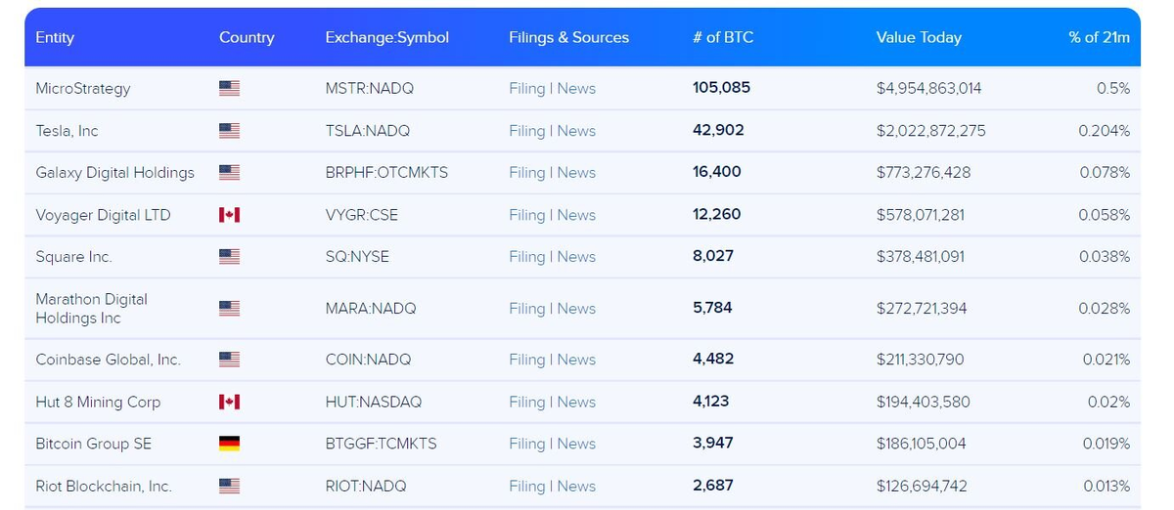The height and width of the screenshot is (510, 1174).
Task: Open the News link for Hut 8 Mining Corp
Action: point(576,402)
